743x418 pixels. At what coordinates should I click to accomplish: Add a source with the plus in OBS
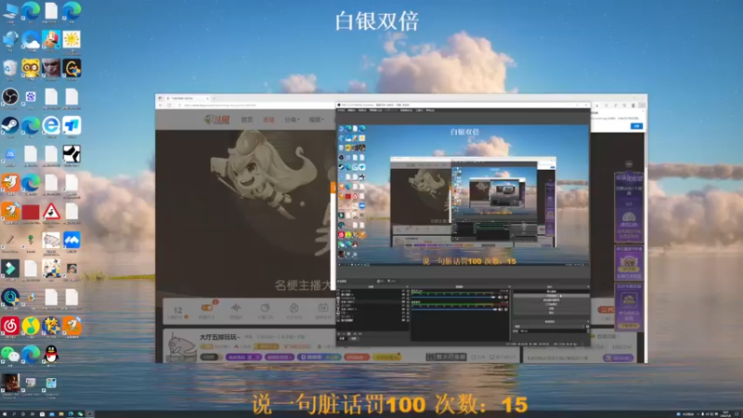[339, 333]
